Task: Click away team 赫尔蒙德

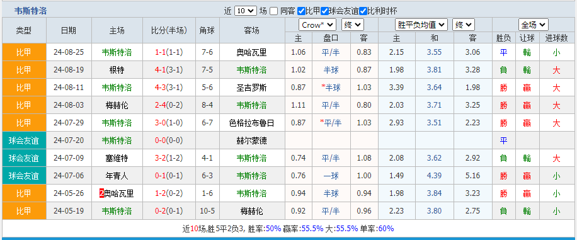Action: click(x=252, y=140)
